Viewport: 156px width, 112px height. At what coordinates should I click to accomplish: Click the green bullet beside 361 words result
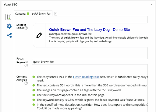tap(34, 85)
